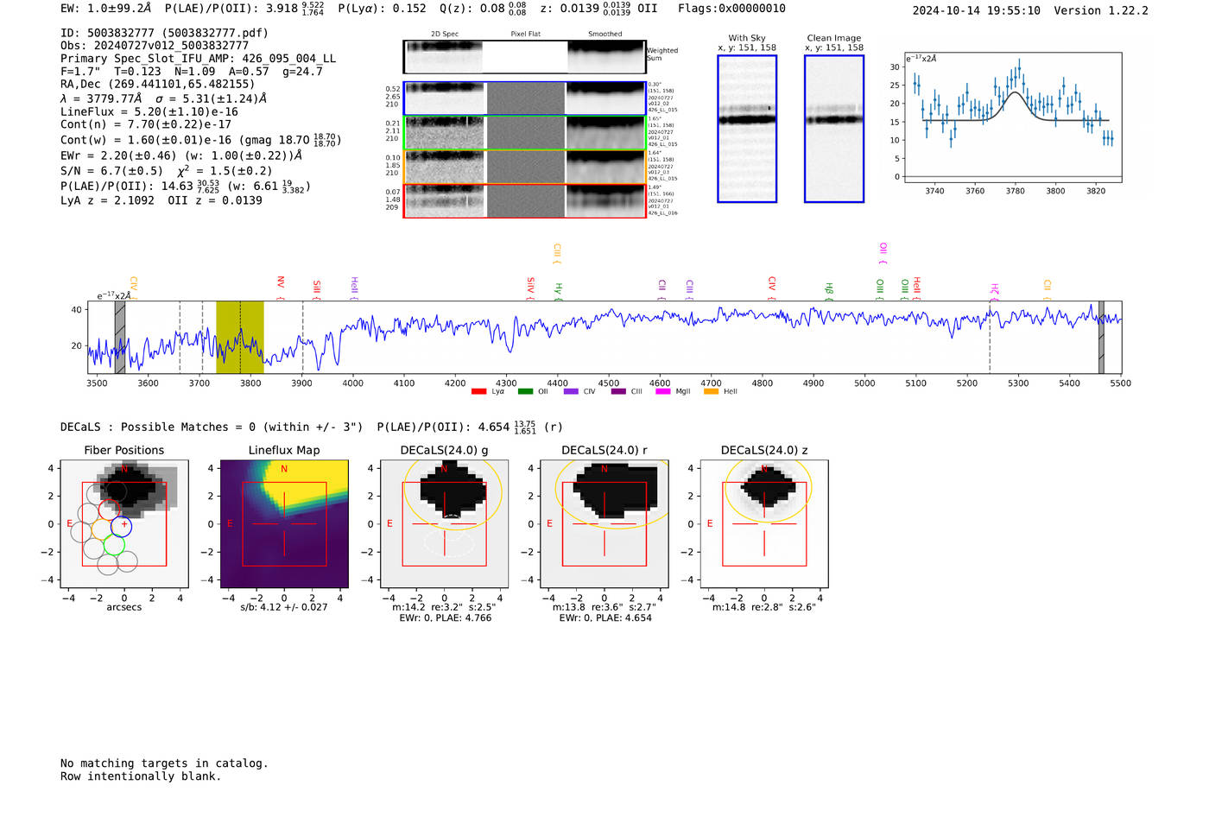Click the yellow highlighted region in the spectrum
This screenshot has width=1209, height=823.
click(x=240, y=337)
